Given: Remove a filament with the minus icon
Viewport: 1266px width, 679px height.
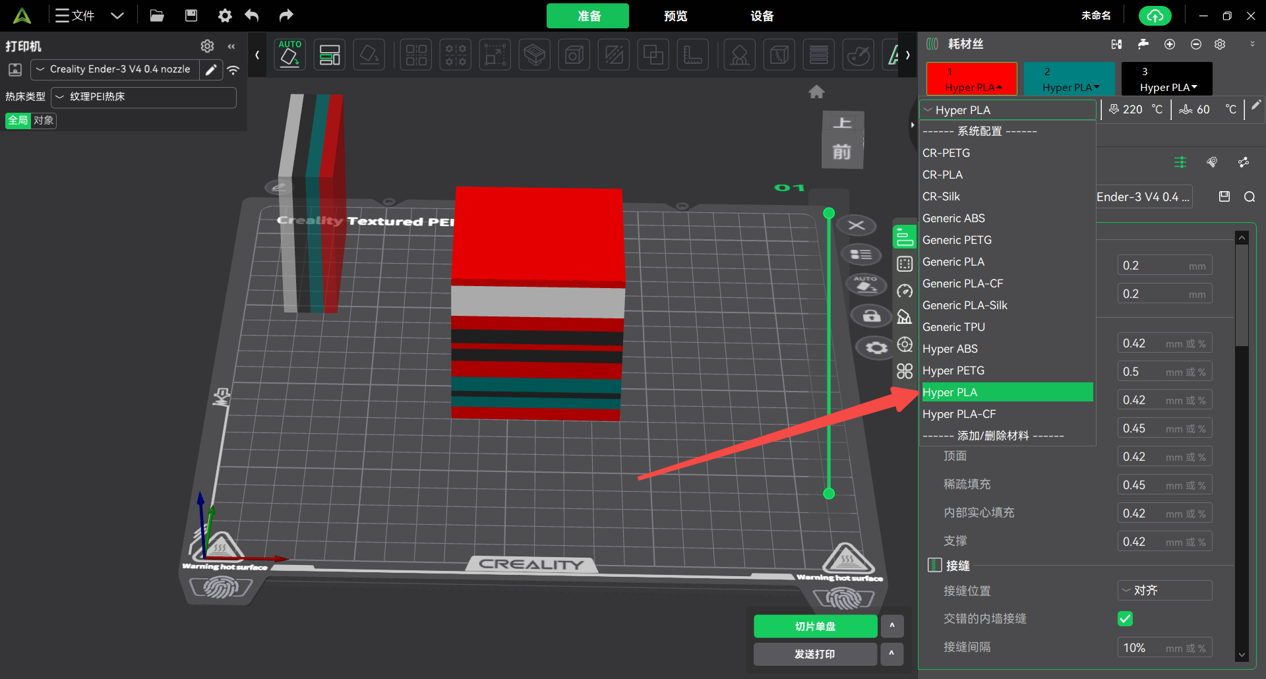Looking at the screenshot, I should click(1195, 44).
